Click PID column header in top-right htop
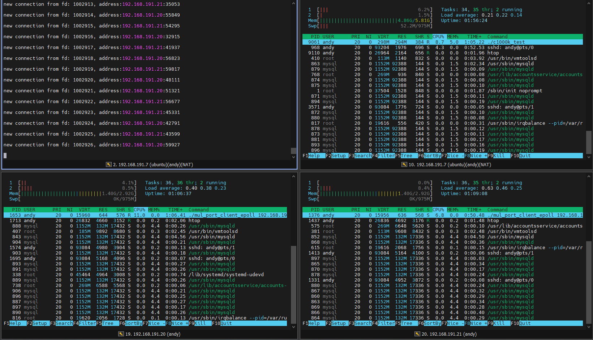 [315, 37]
